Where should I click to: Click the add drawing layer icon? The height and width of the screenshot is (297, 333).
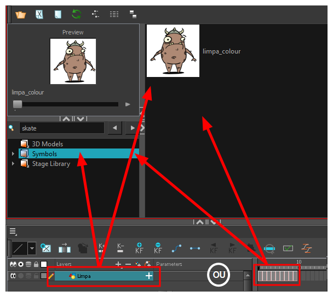coord(45,248)
